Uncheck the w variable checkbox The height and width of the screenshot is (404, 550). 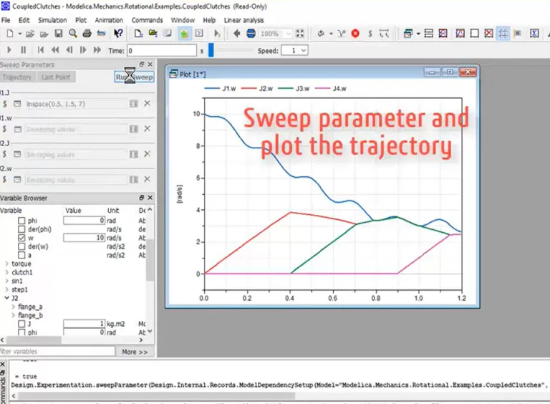coord(21,238)
